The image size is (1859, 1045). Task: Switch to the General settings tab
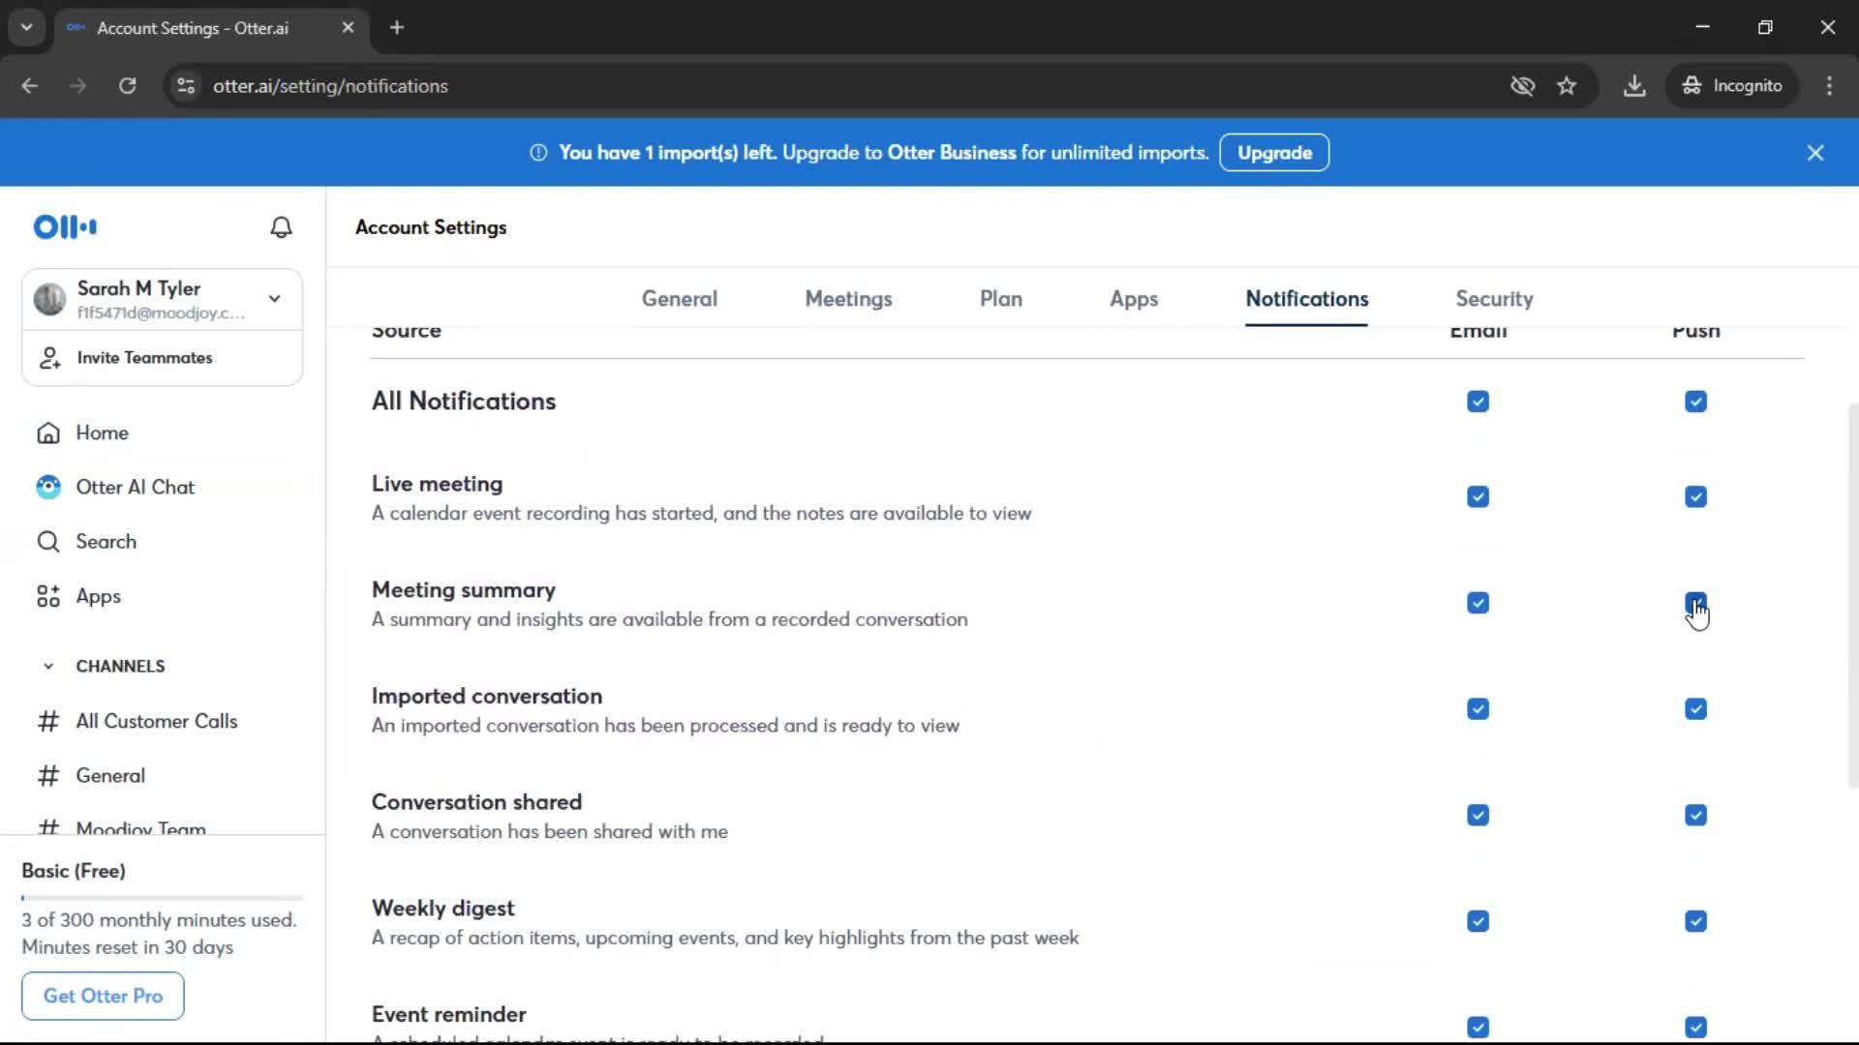pos(680,299)
